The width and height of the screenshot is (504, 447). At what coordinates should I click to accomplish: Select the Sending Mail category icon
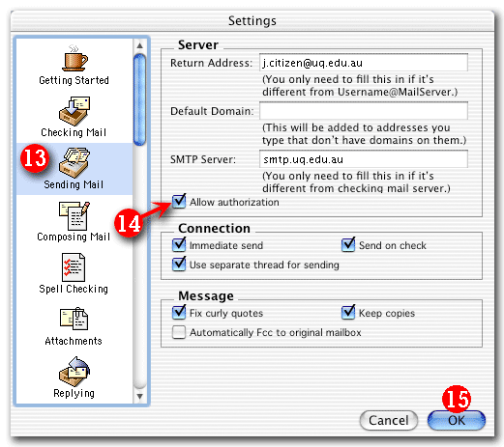(74, 162)
